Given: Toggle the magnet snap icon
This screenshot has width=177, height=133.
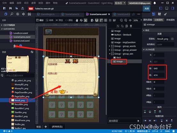Looking at the screenshot, I should [97, 20].
